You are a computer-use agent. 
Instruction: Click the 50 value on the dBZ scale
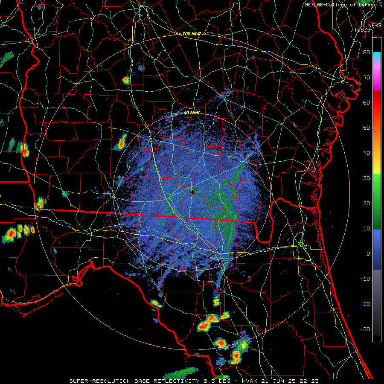[367, 128]
